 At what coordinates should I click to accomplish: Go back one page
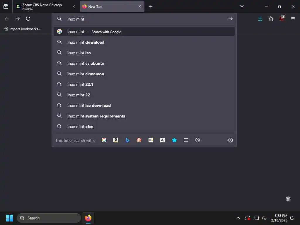pyautogui.click(x=7, y=19)
